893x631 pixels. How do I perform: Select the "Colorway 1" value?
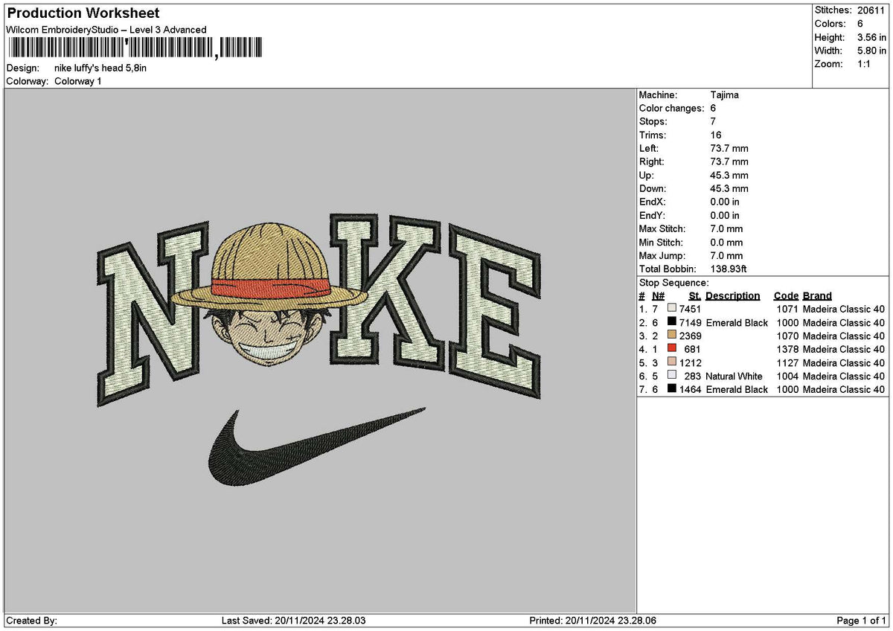[78, 81]
